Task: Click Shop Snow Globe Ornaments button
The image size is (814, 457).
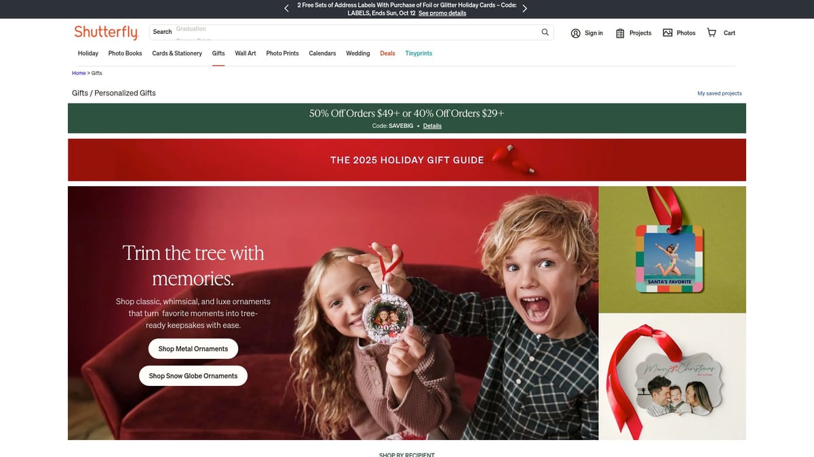Action: 193,376
